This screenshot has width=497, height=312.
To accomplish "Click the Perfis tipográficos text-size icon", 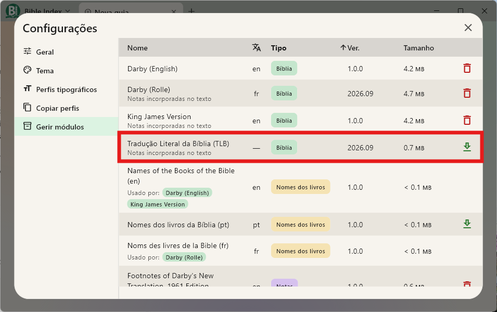I will pyautogui.click(x=28, y=88).
